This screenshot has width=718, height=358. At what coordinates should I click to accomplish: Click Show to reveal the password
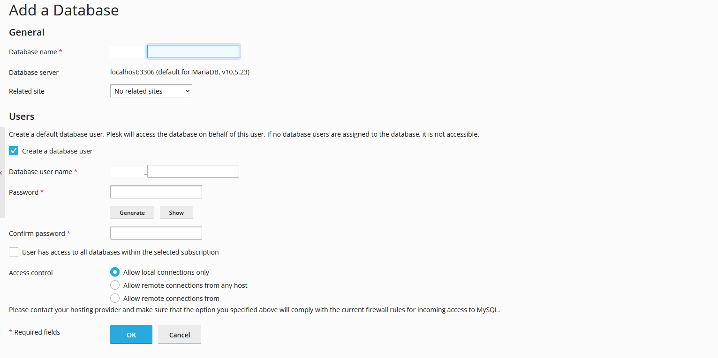click(176, 212)
